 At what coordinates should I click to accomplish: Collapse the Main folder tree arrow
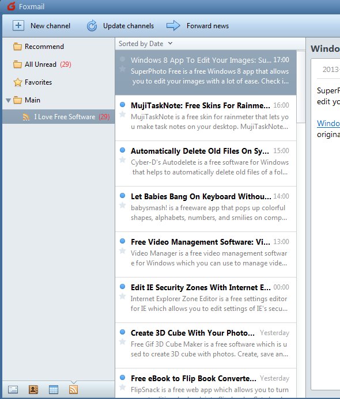(8, 101)
